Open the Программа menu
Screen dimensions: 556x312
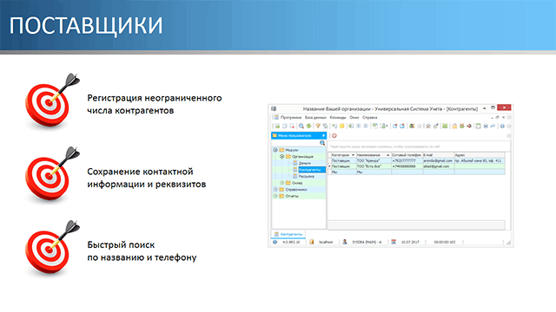291,118
